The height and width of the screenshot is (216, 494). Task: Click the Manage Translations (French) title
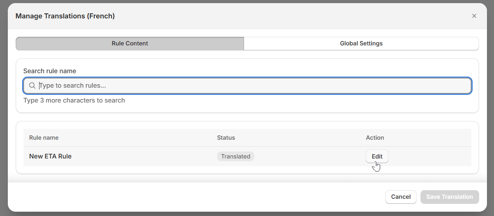coord(65,16)
